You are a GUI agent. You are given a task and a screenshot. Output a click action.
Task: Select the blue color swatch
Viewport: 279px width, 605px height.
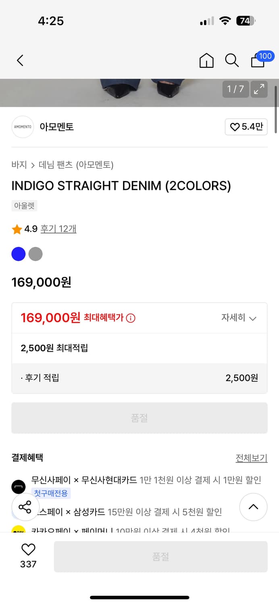click(x=18, y=254)
